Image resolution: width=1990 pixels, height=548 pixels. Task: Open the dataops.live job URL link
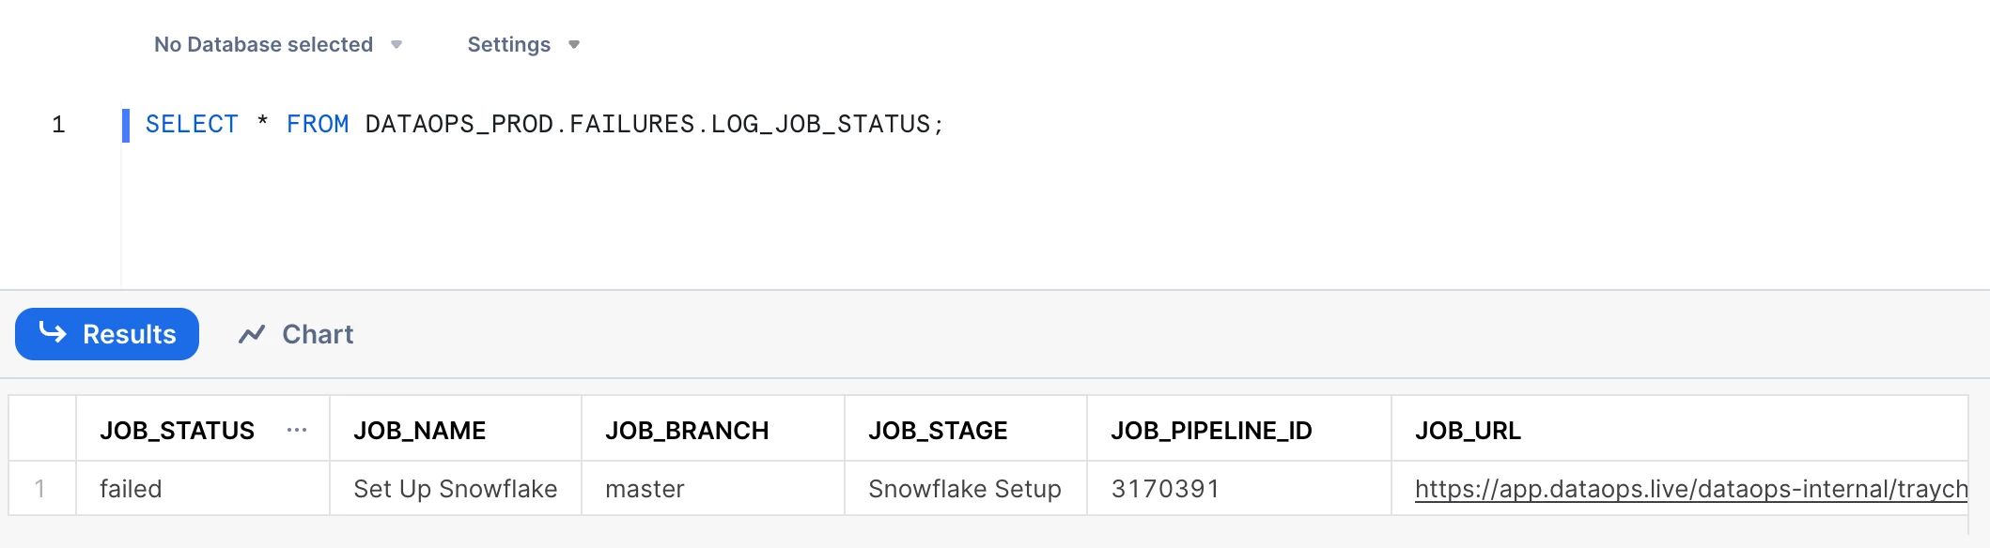click(1690, 489)
